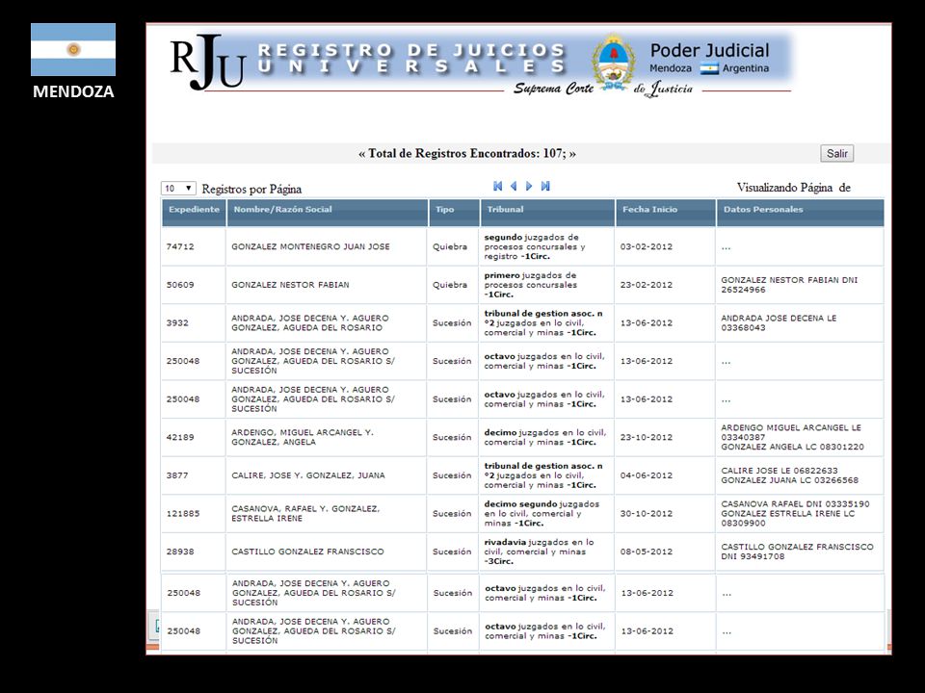Click Quiebra type for expediente 50609
925x693 pixels.
[x=450, y=285]
